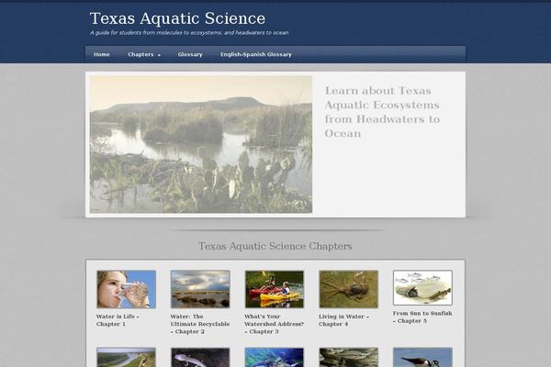
Task: Click the site tagline 'A guide for students'
Action: coord(189,33)
